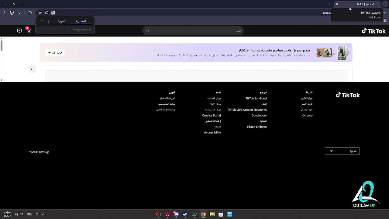This screenshot has height=219, width=389.
Task: Open translate popup options menu (three dots)
Action: click(x=48, y=21)
